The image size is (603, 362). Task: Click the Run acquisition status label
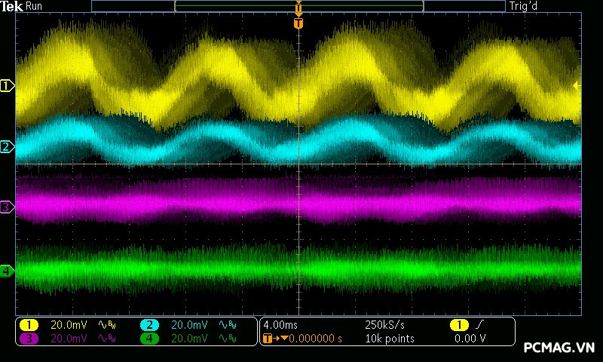(x=35, y=6)
